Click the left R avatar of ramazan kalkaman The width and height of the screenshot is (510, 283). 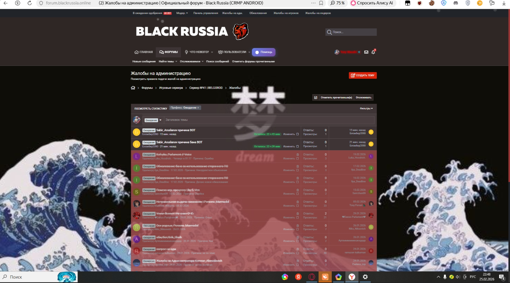[137, 251]
